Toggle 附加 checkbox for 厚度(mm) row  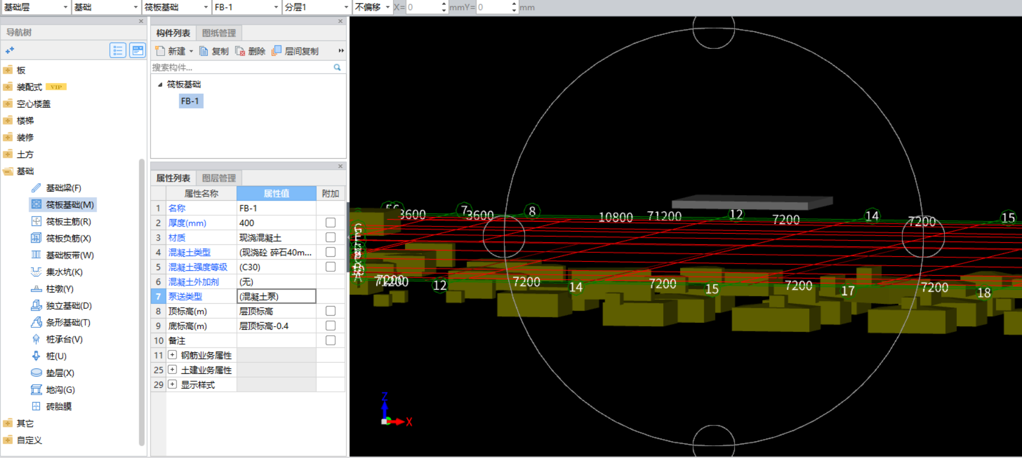tap(331, 223)
